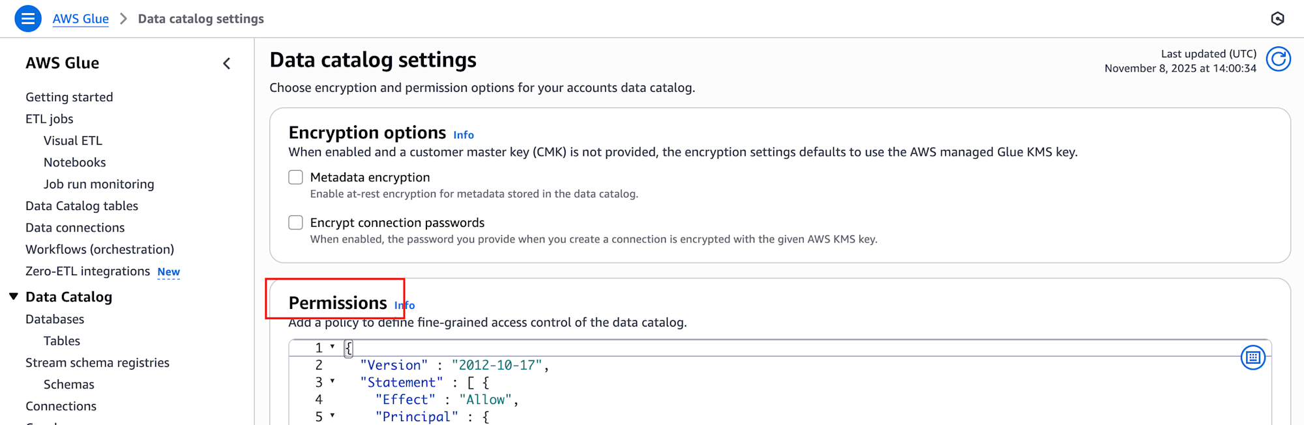Open Info link beside Encryption options

click(464, 135)
